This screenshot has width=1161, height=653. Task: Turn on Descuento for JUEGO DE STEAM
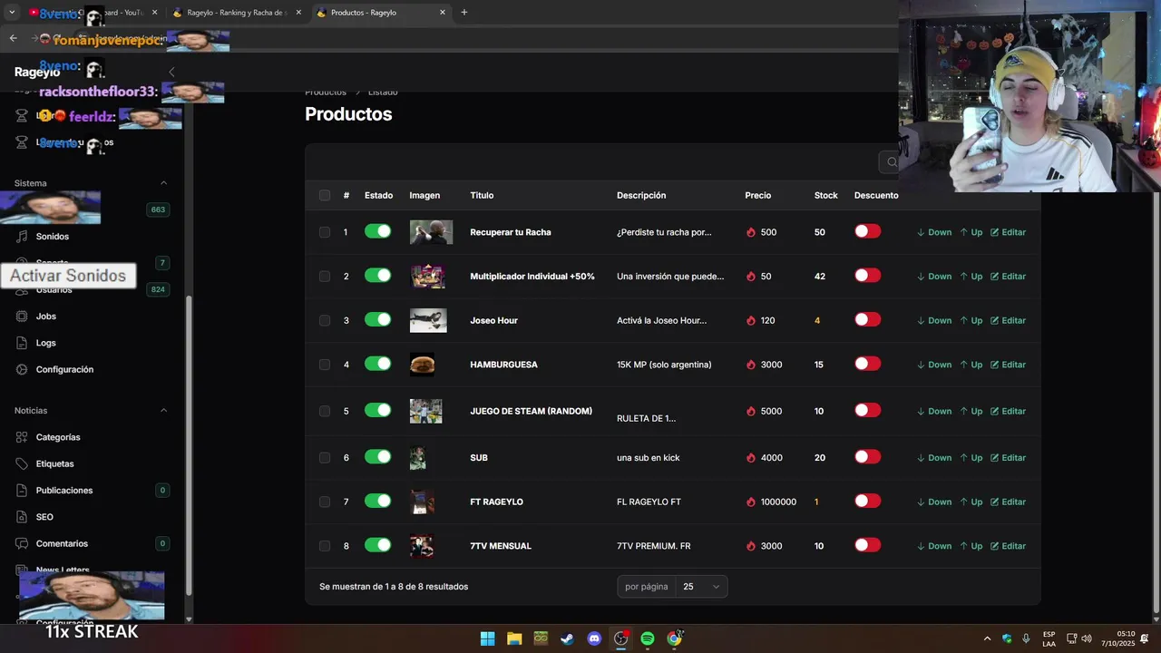point(868,410)
